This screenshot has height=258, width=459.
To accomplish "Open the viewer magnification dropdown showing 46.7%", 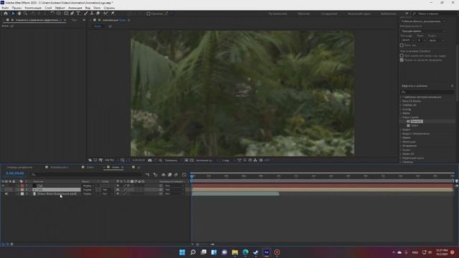I will click(x=112, y=161).
